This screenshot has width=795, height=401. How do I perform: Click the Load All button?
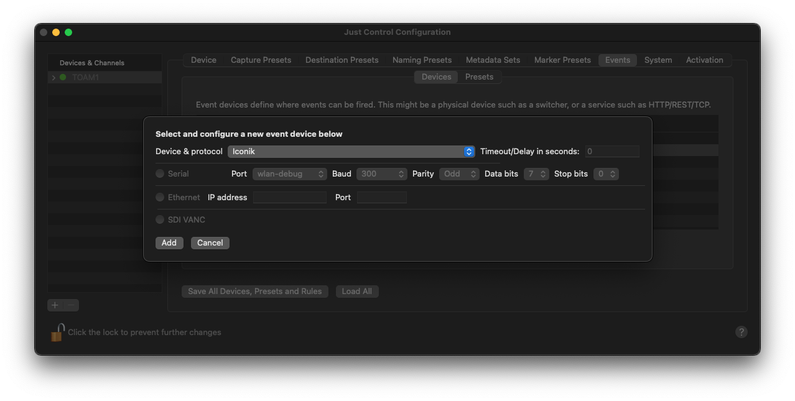(357, 292)
